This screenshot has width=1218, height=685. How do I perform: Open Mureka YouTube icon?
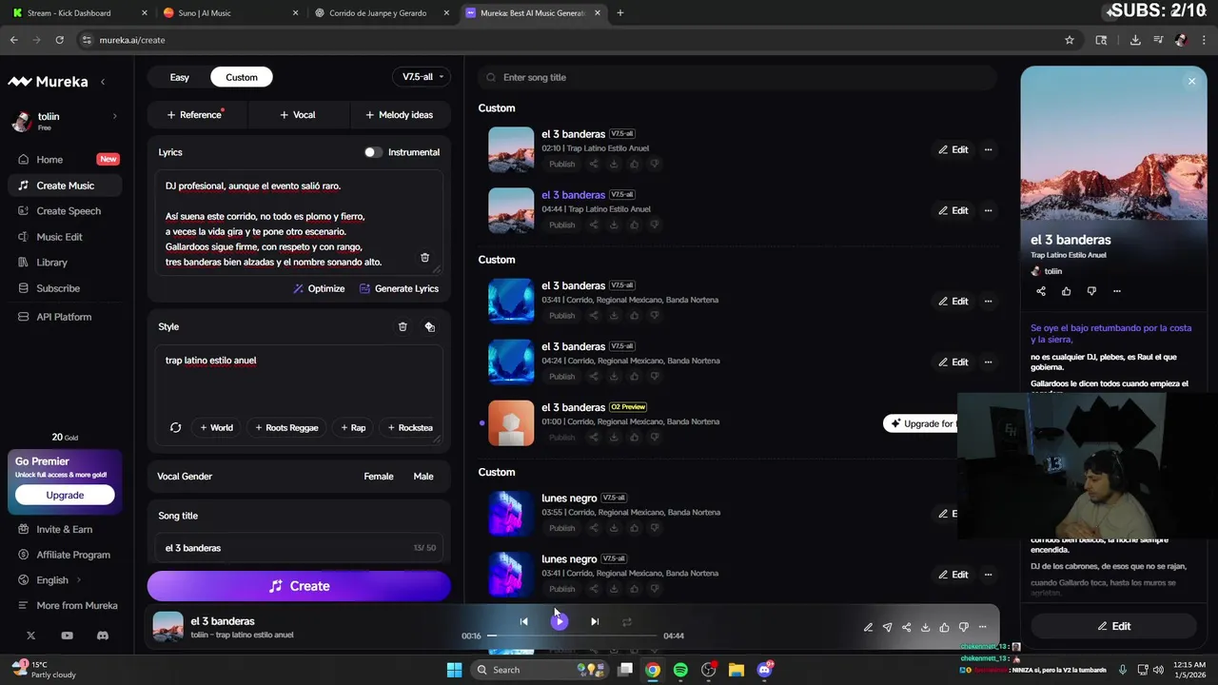point(67,636)
